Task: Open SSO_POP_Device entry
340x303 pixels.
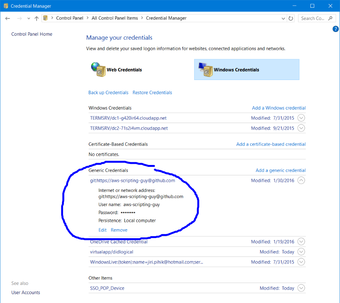Action: point(107,288)
